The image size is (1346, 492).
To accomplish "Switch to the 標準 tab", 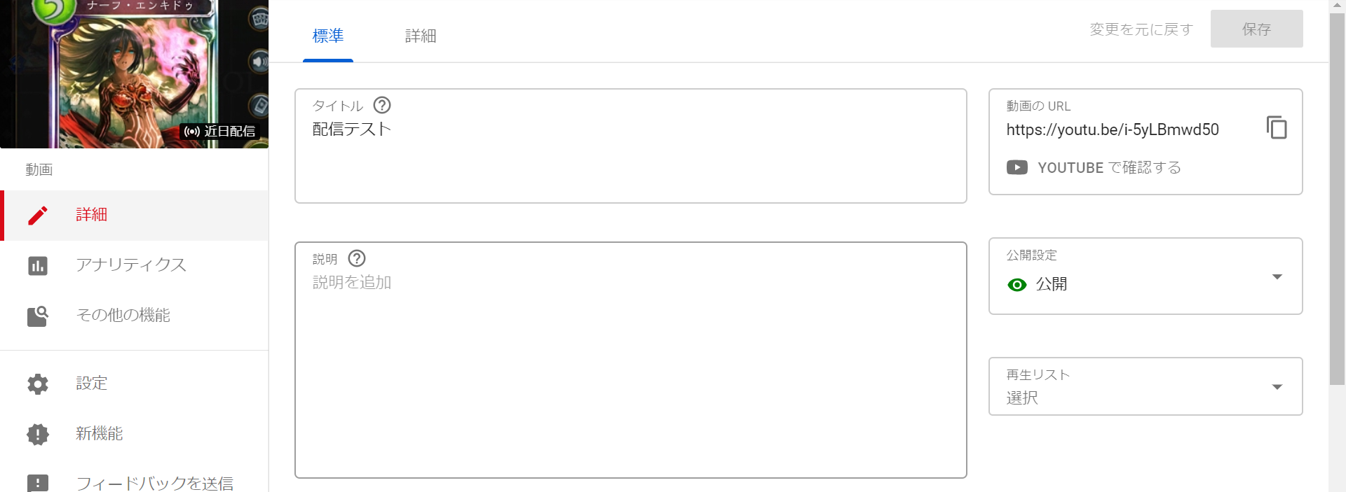I will pos(328,36).
